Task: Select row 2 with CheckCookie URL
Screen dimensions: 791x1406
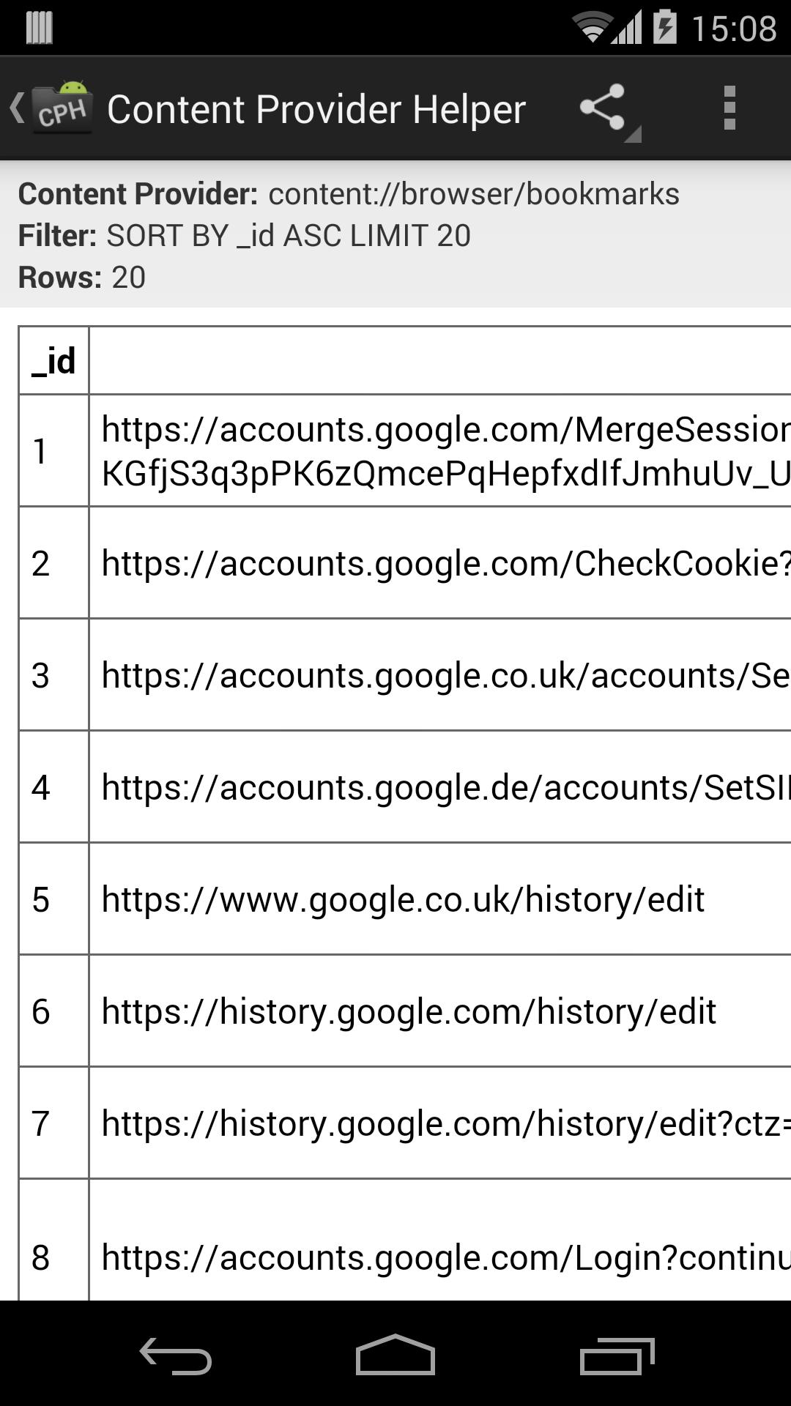Action: point(439,562)
